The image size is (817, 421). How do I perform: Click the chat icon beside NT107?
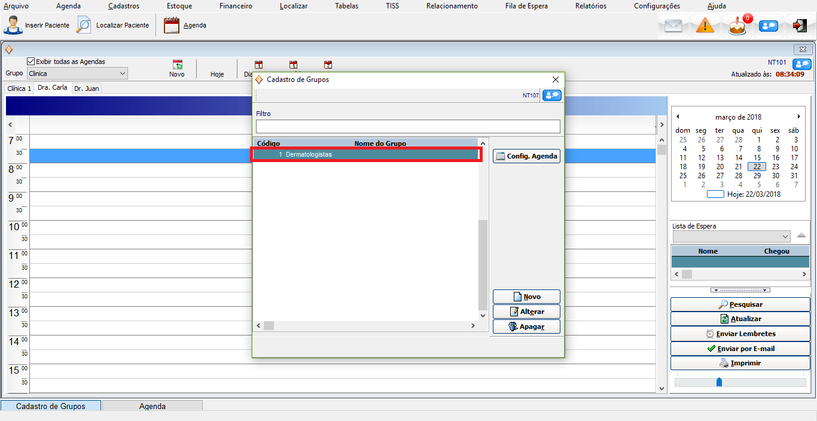[551, 96]
